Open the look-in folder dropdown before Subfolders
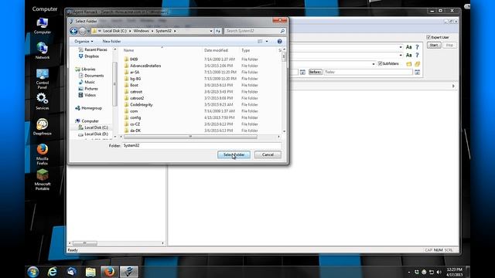Viewport: 495px width, 278px height. [x=374, y=63]
